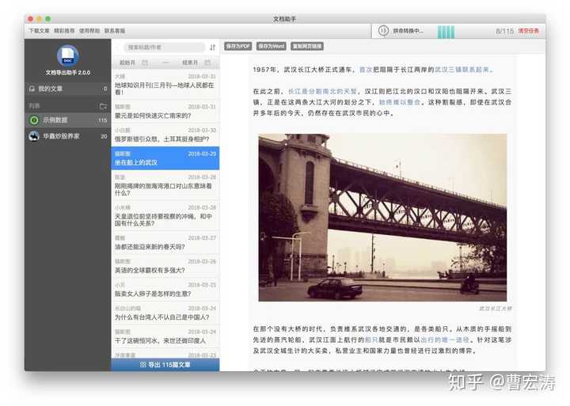
Task: Click the date 2018-03-29 on selected article
Action: [x=202, y=154]
